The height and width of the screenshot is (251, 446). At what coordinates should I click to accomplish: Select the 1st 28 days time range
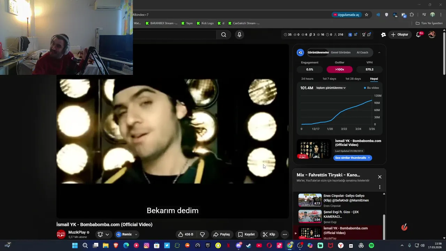click(353, 79)
